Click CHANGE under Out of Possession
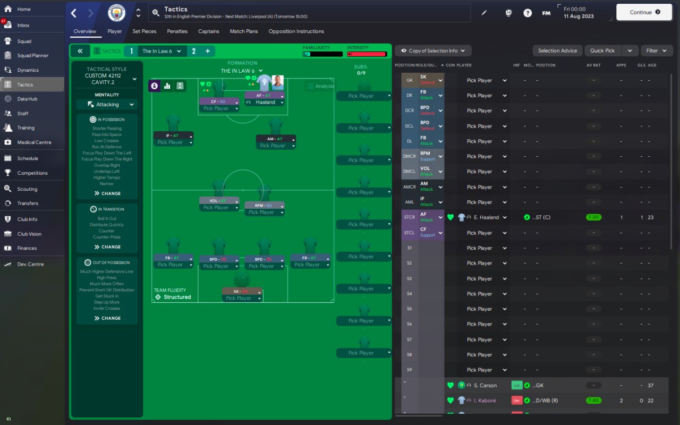 [x=107, y=318]
